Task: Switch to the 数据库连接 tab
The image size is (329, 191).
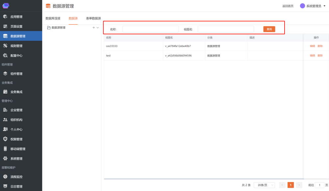Action: tap(53, 18)
